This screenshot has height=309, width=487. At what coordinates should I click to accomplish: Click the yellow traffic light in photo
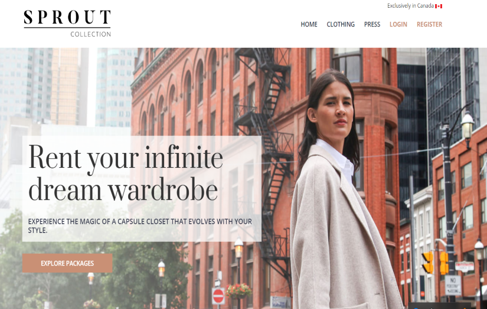(428, 263)
